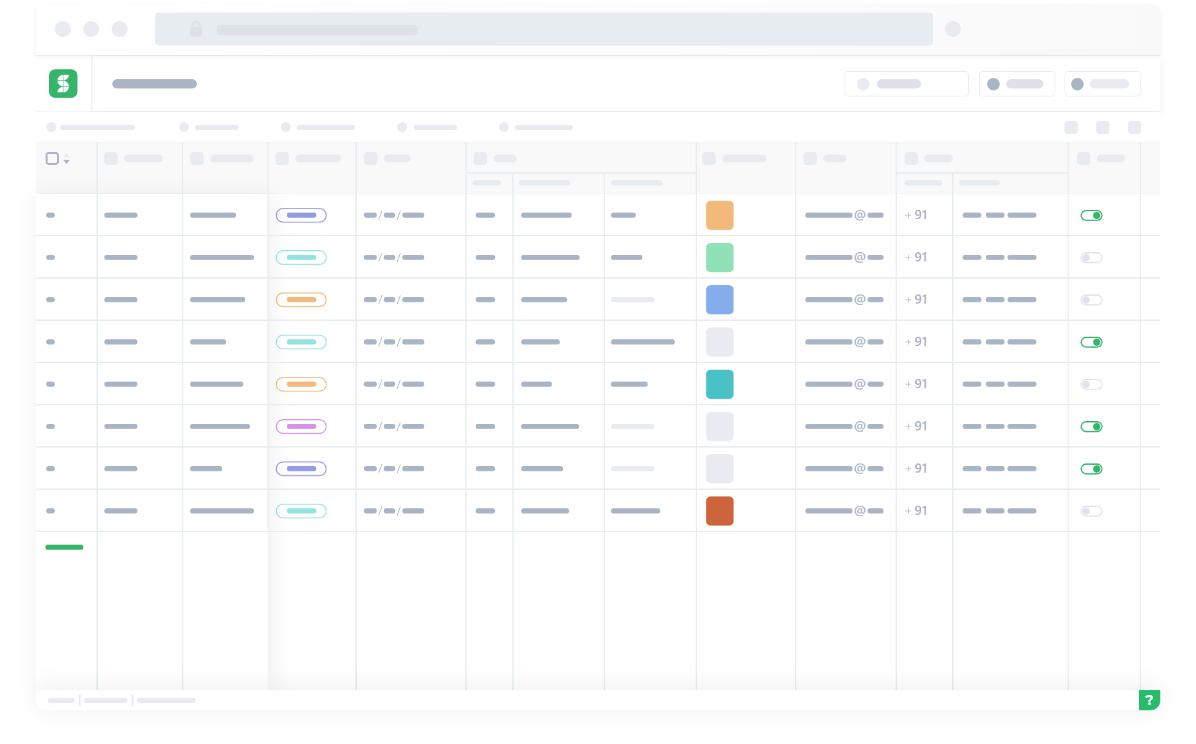Click the wide search button in top header
Image resolution: width=1196 pixels, height=744 pixels.
click(x=906, y=84)
